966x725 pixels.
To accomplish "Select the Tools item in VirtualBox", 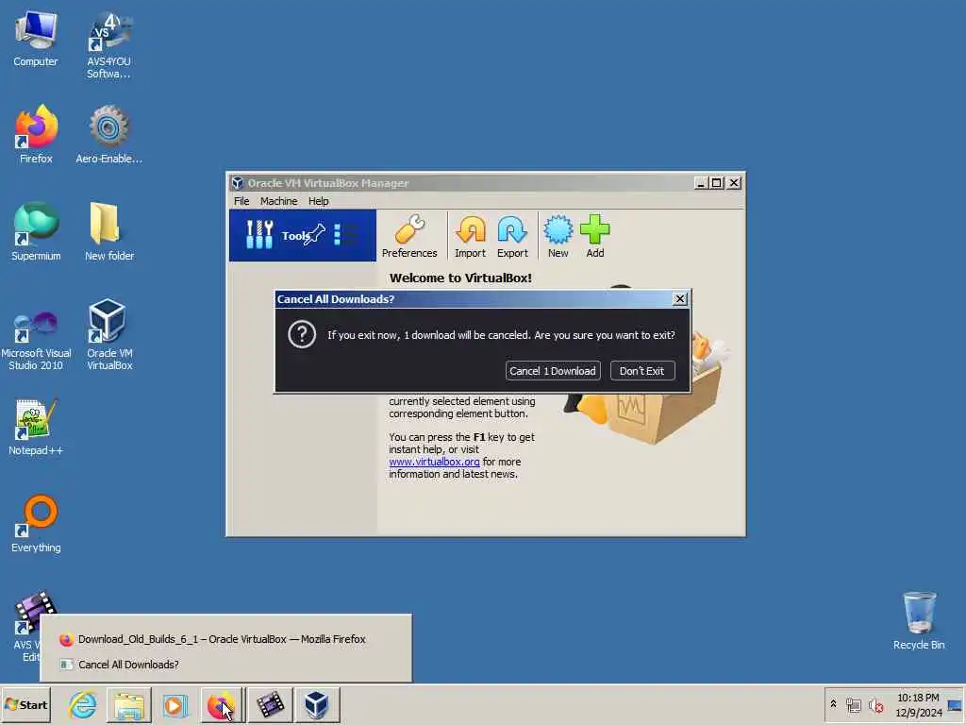I will click(x=302, y=235).
